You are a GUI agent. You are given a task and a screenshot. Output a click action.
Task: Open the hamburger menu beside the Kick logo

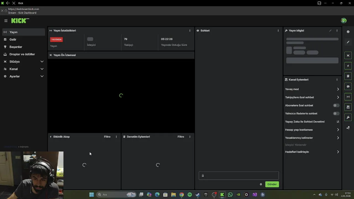[x=6, y=21]
